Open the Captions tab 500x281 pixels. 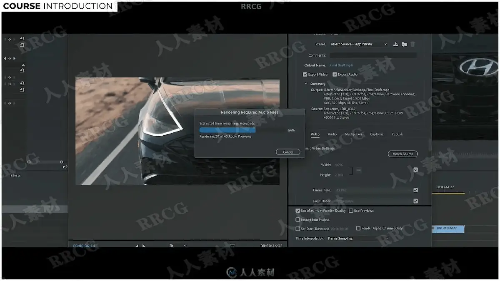pyautogui.click(x=377, y=134)
